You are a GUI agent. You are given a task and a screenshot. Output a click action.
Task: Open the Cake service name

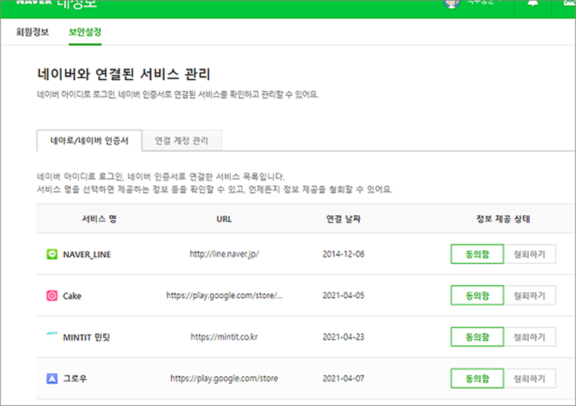(72, 296)
